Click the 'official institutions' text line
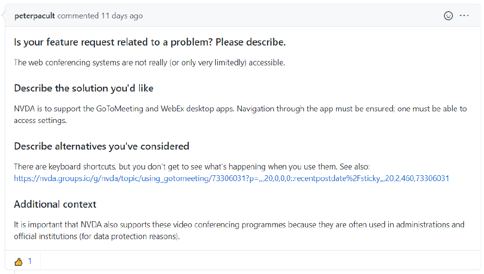This screenshot has width=484, height=274. (97, 236)
